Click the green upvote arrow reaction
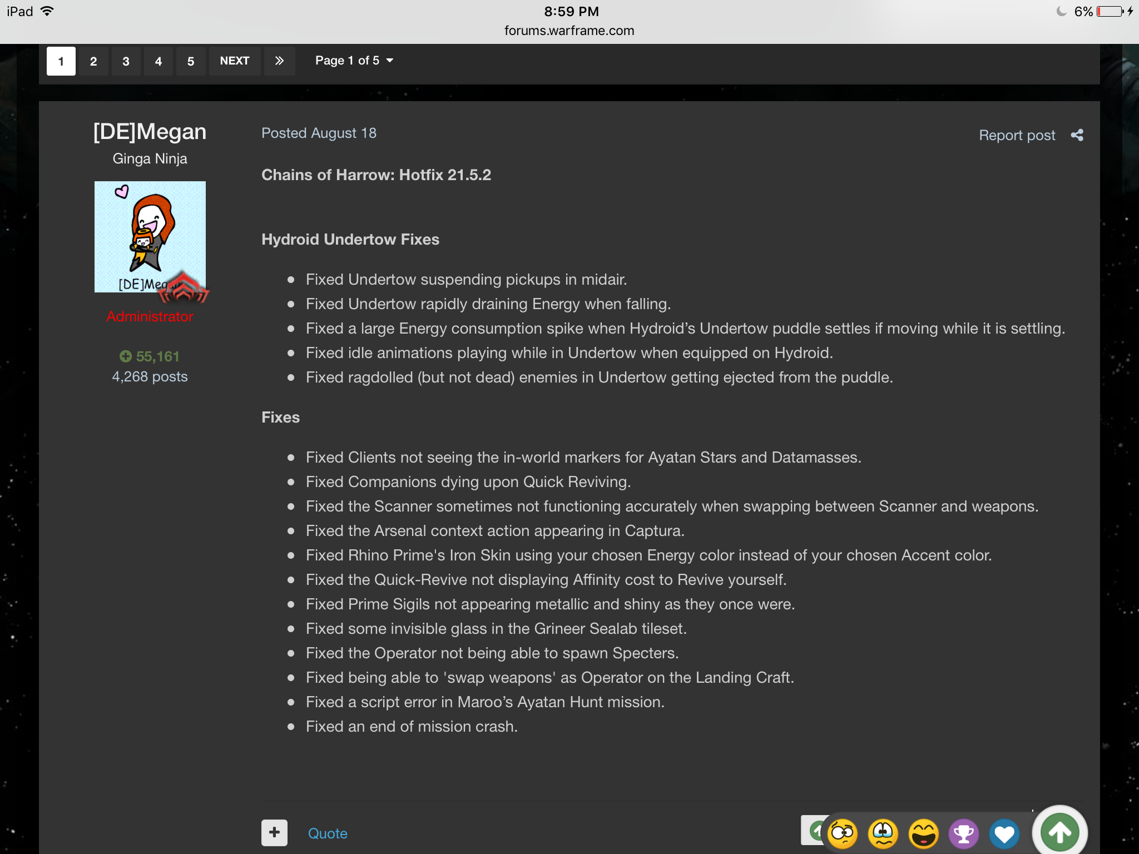The height and width of the screenshot is (854, 1139). click(1059, 832)
